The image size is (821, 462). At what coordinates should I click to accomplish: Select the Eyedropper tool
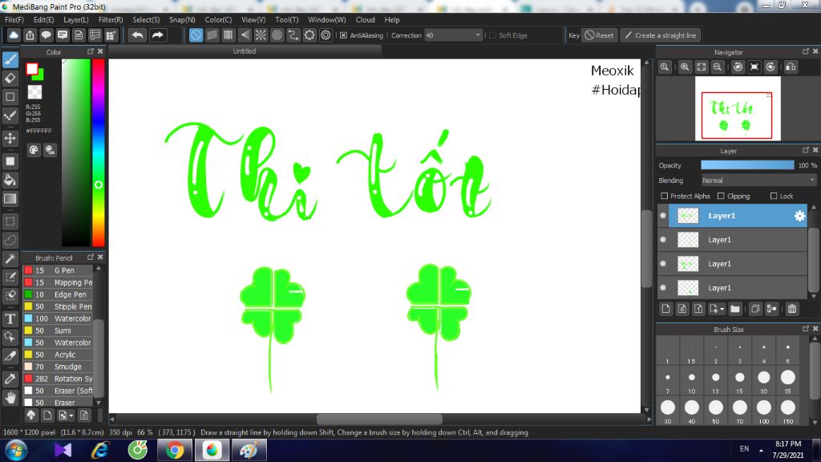(10, 379)
